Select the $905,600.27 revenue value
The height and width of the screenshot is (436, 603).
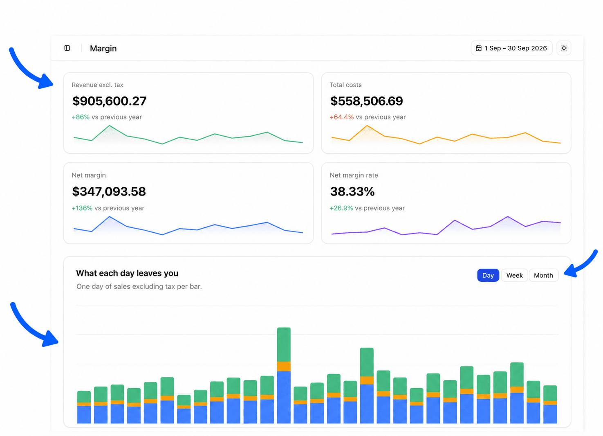pos(109,101)
